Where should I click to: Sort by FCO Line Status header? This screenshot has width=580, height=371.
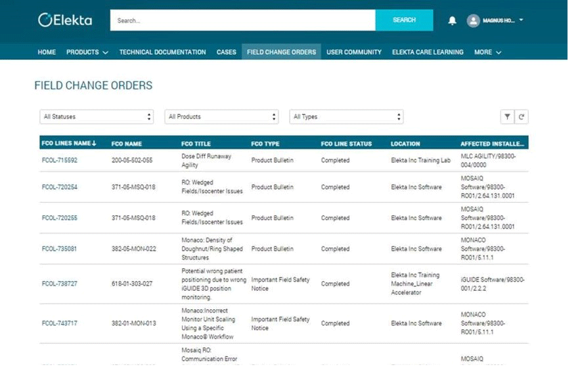[346, 144]
